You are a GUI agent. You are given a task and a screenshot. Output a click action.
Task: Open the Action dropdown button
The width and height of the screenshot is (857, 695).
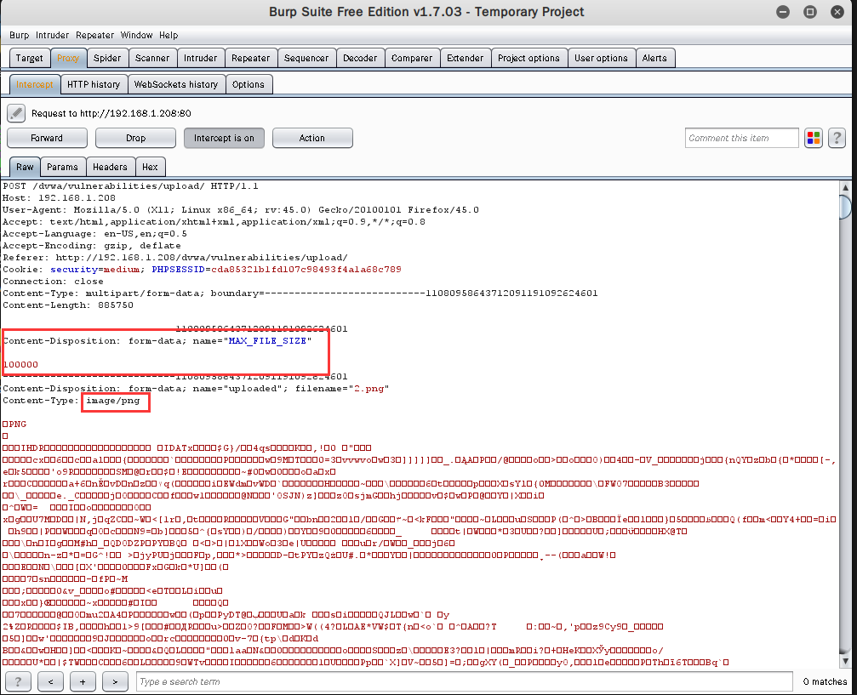pyautogui.click(x=312, y=139)
